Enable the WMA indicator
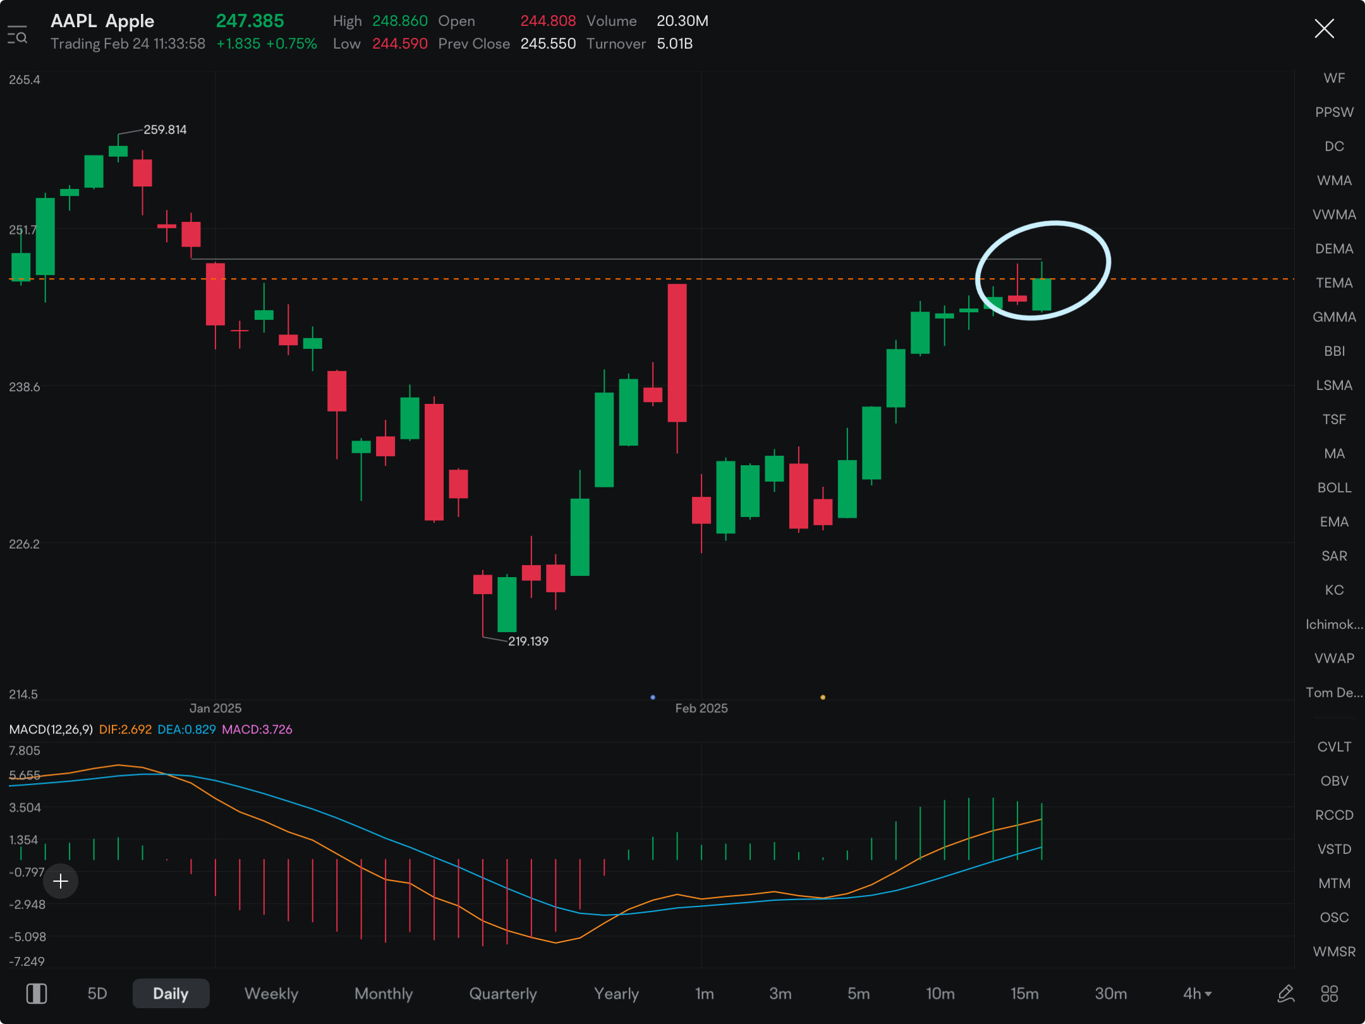Screen dimensions: 1365x1024 click(x=1334, y=181)
